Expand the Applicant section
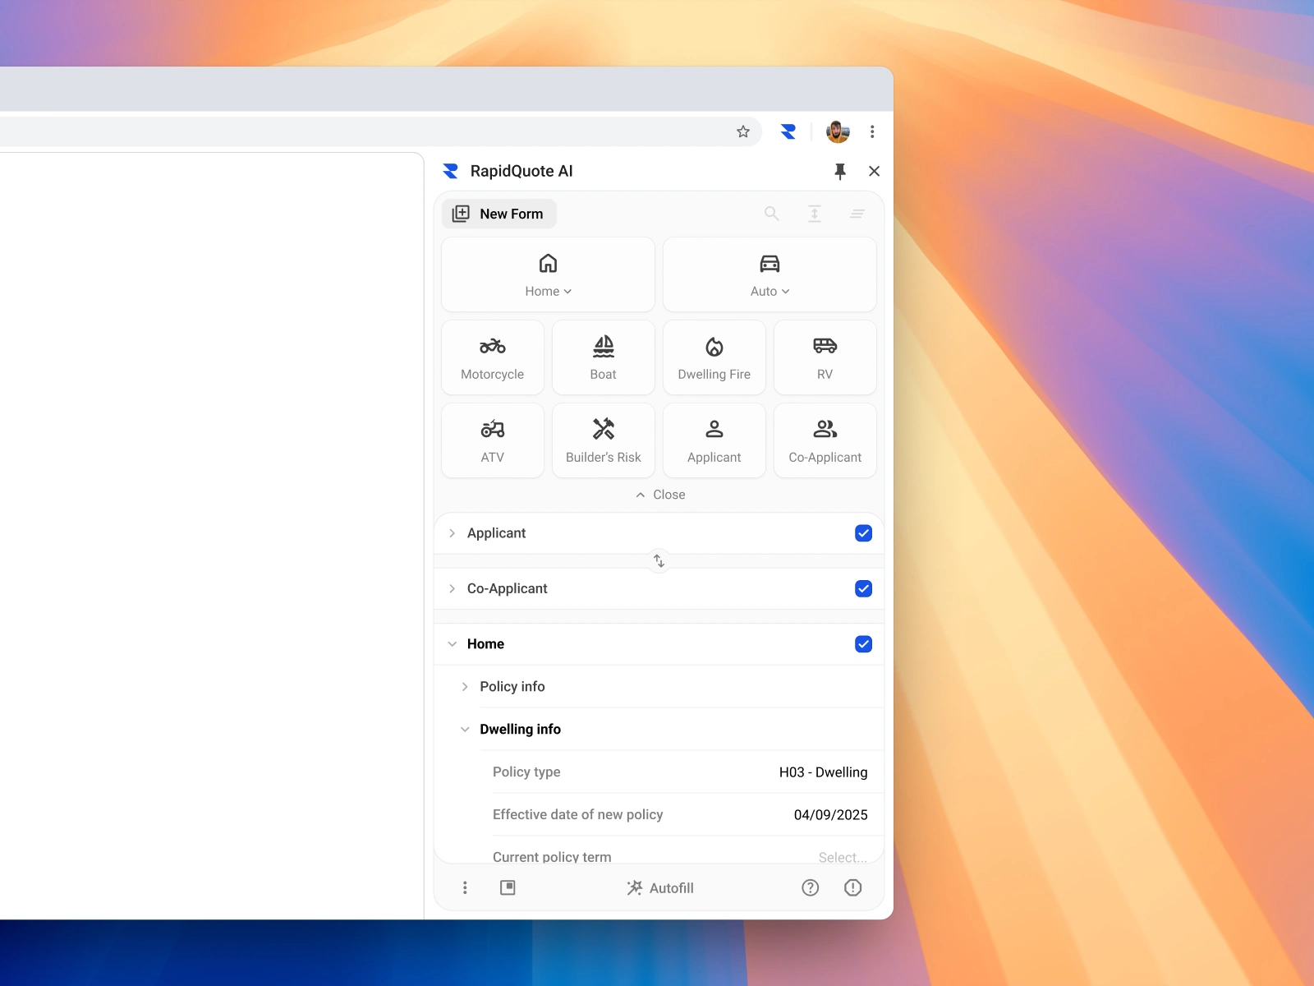Viewport: 1314px width, 986px height. click(x=453, y=533)
